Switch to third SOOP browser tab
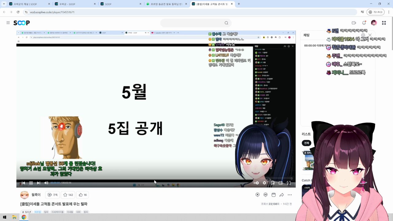This screenshot has height=221, width=393. click(x=121, y=4)
